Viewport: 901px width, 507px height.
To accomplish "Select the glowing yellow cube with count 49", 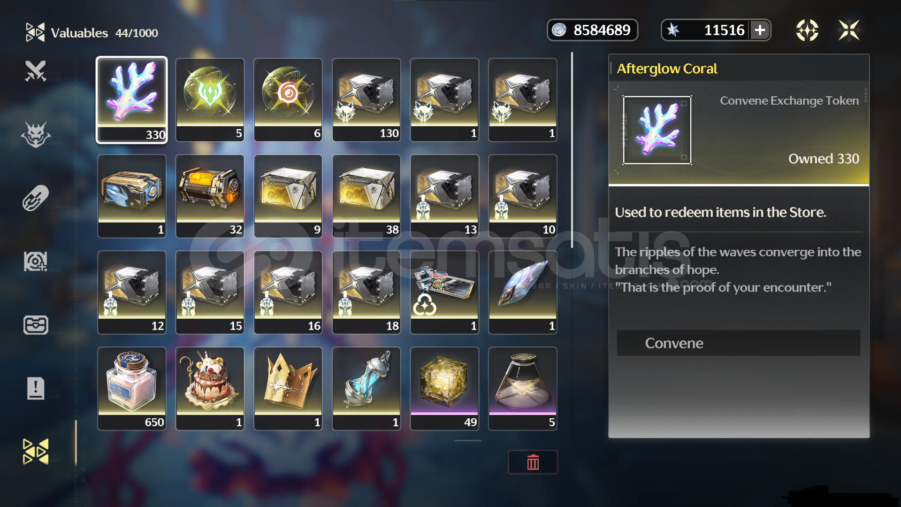I will pyautogui.click(x=444, y=389).
